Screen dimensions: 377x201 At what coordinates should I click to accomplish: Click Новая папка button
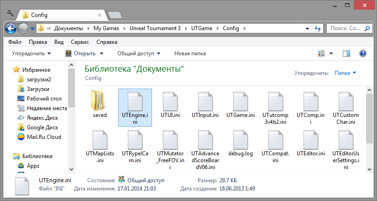click(190, 53)
